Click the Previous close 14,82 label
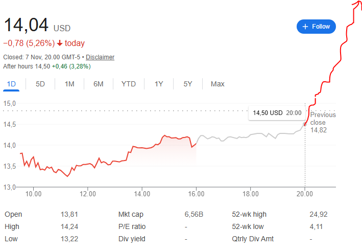Viewport: 362px width, 252px height. [323, 122]
